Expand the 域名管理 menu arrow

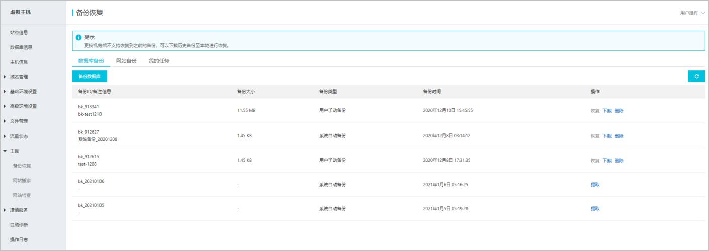[x=5, y=77]
